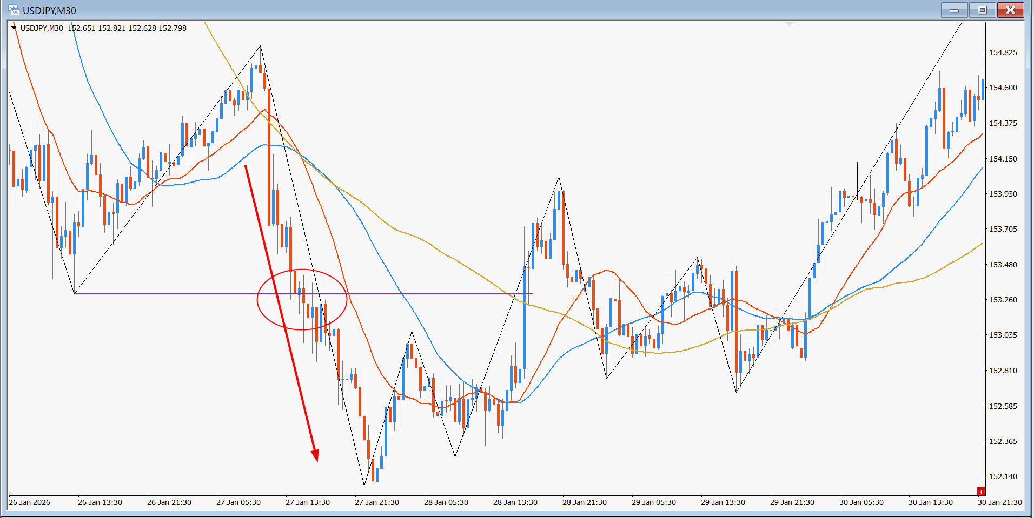This screenshot has height=518, width=1034.
Task: Click the 152.140 price scale label
Action: [1003, 476]
